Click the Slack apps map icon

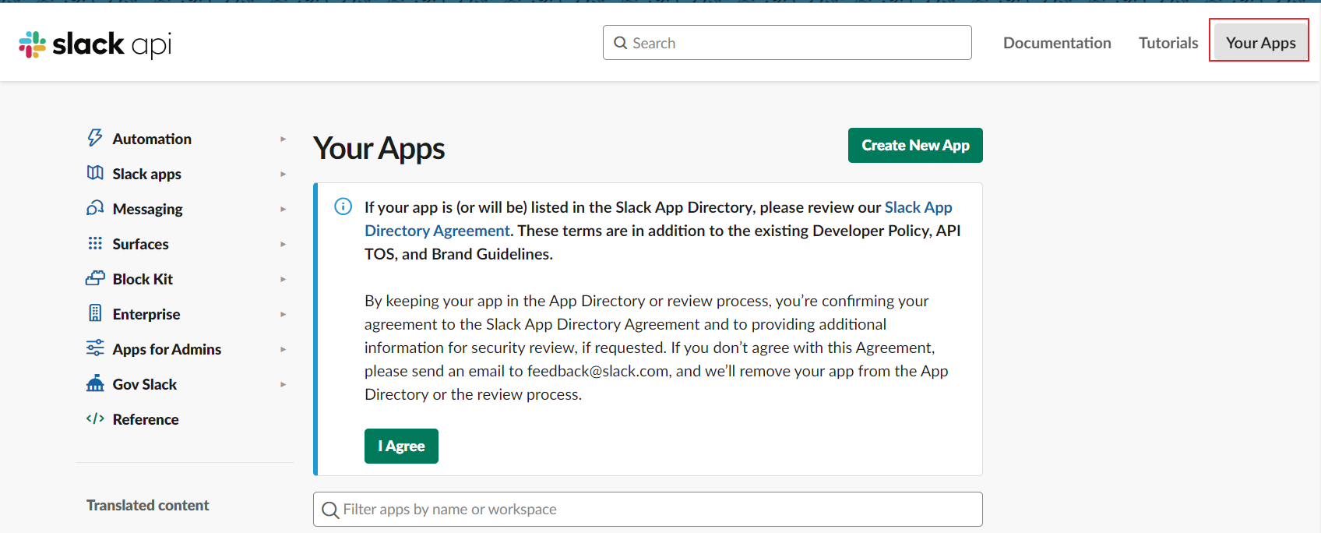[x=95, y=173]
